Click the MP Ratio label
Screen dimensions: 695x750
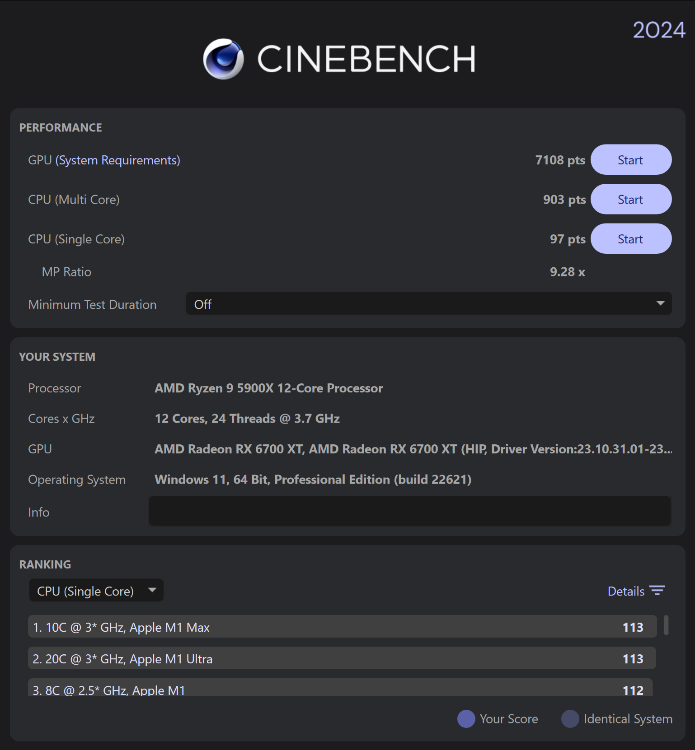point(67,272)
